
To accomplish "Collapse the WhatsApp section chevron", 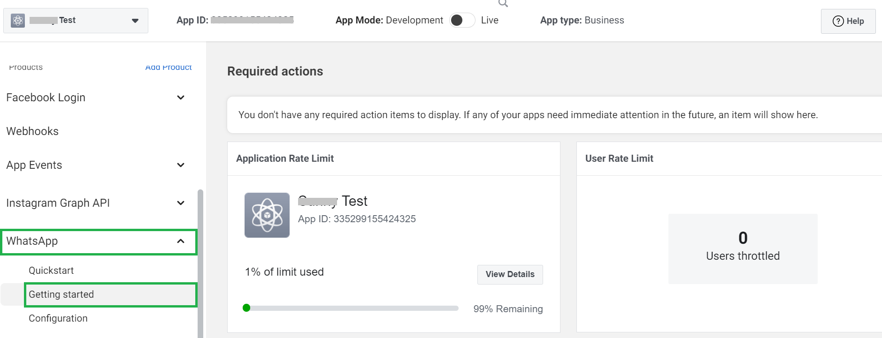I will 181,241.
